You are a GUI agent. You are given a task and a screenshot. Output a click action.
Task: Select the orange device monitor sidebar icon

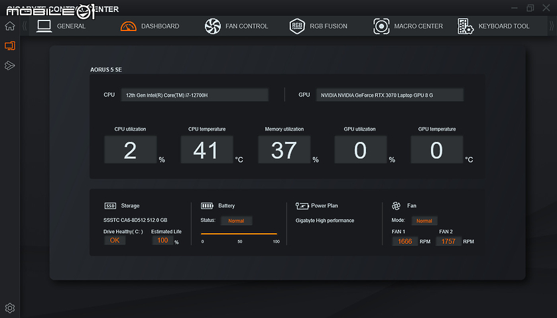tap(10, 46)
